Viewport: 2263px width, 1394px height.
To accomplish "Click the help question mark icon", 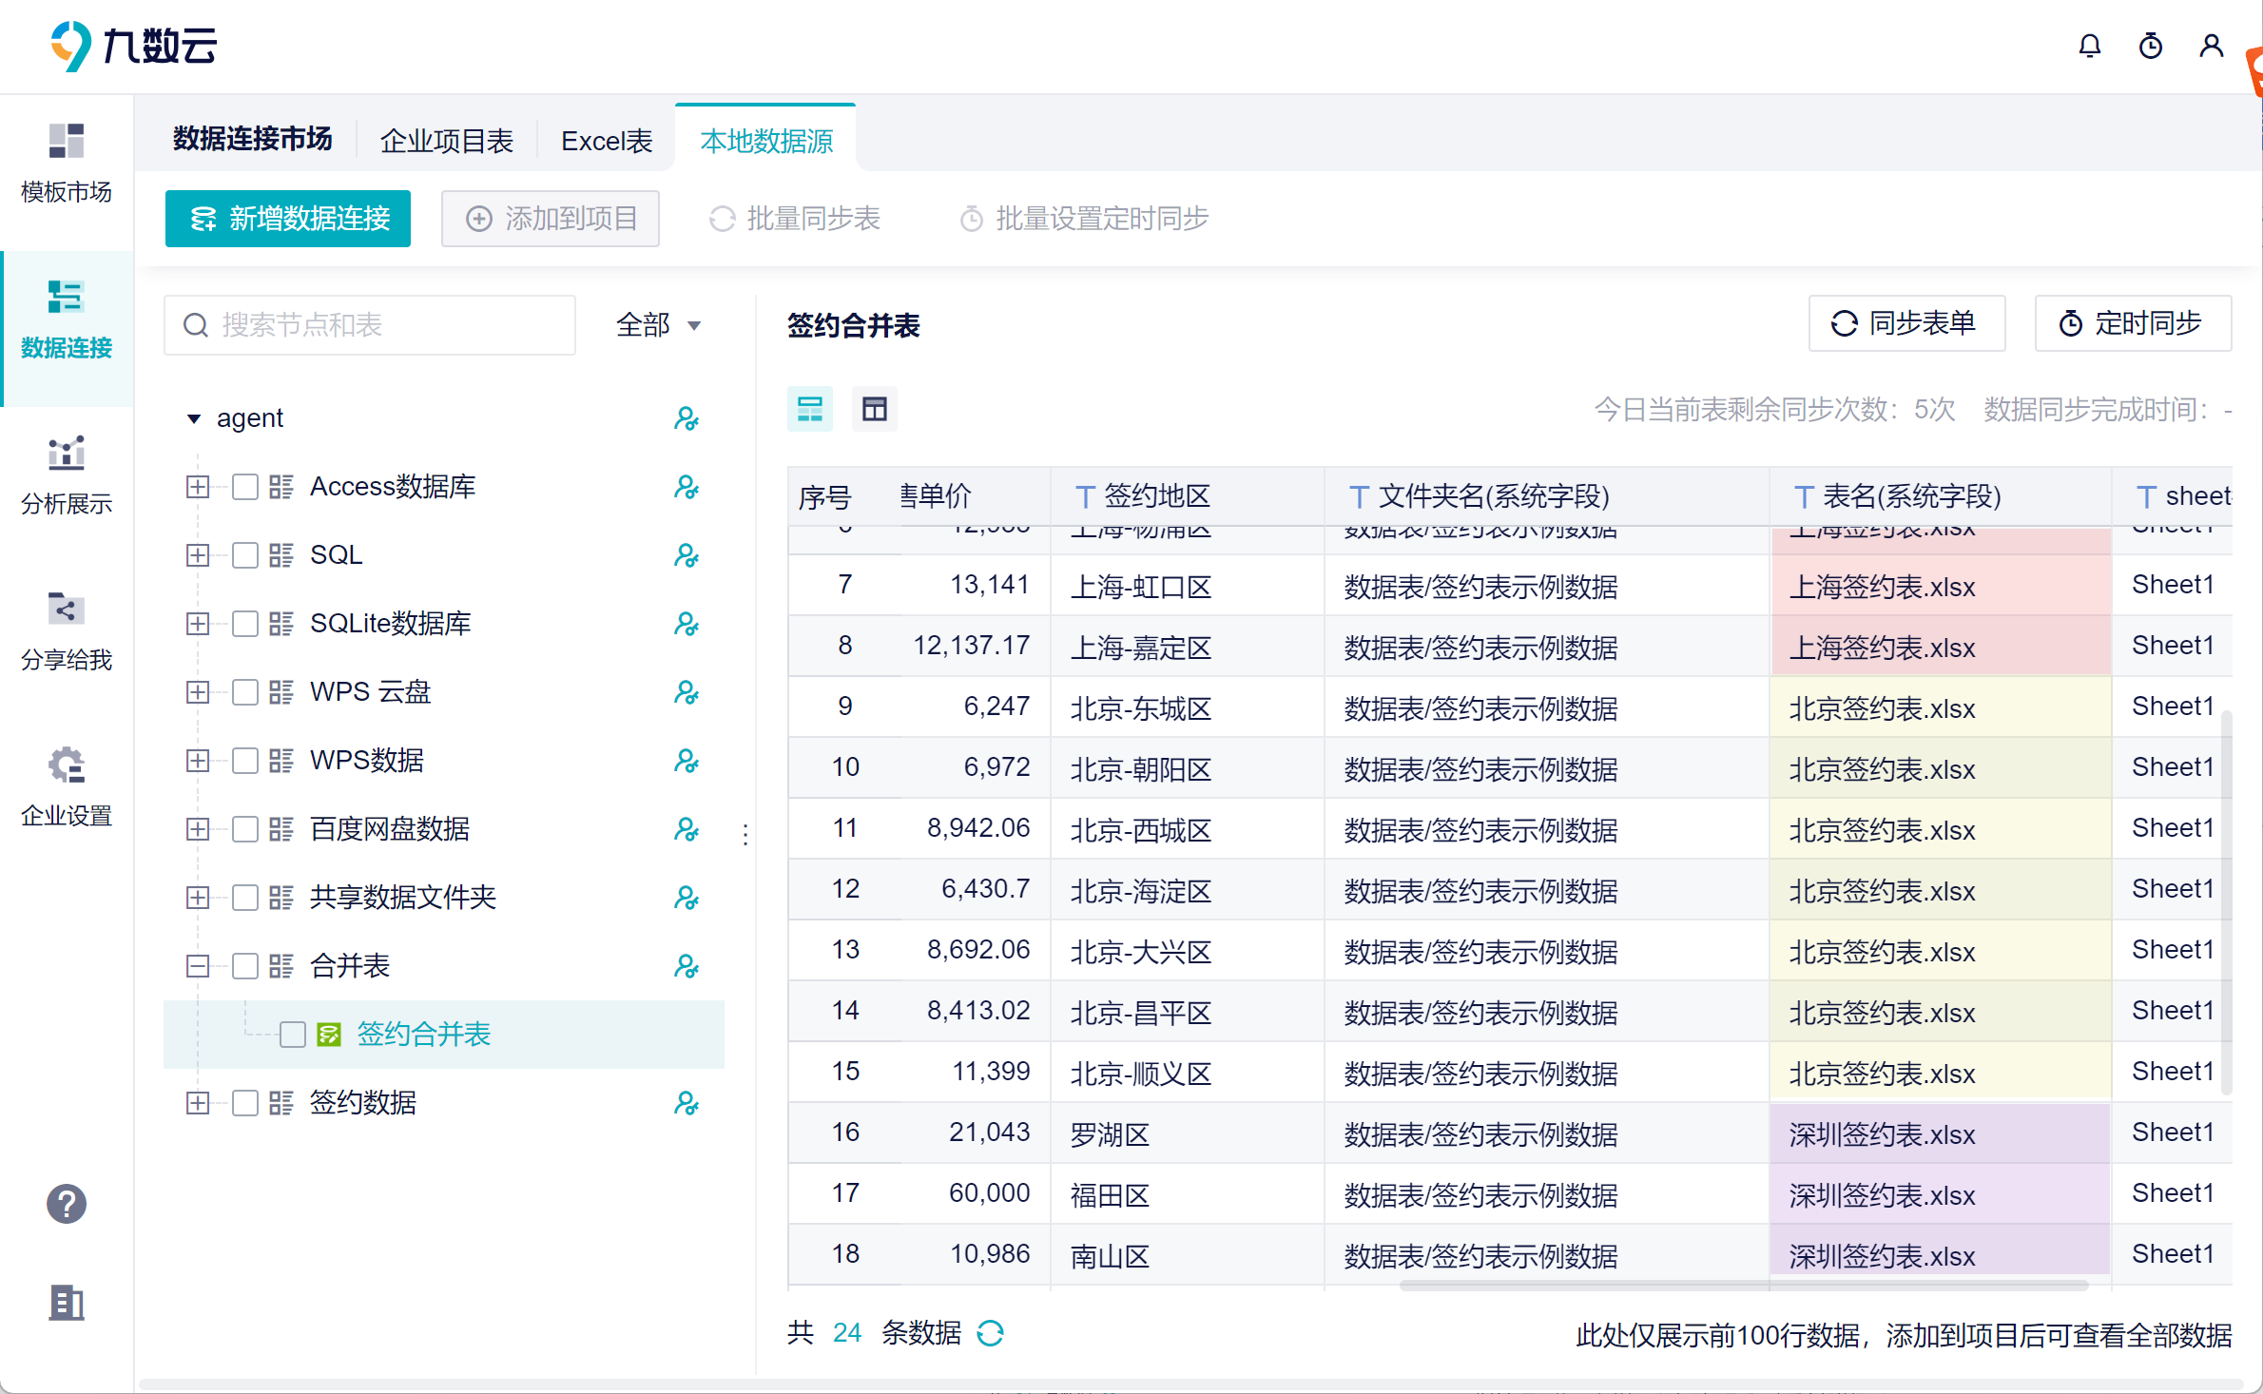I will click(66, 1204).
